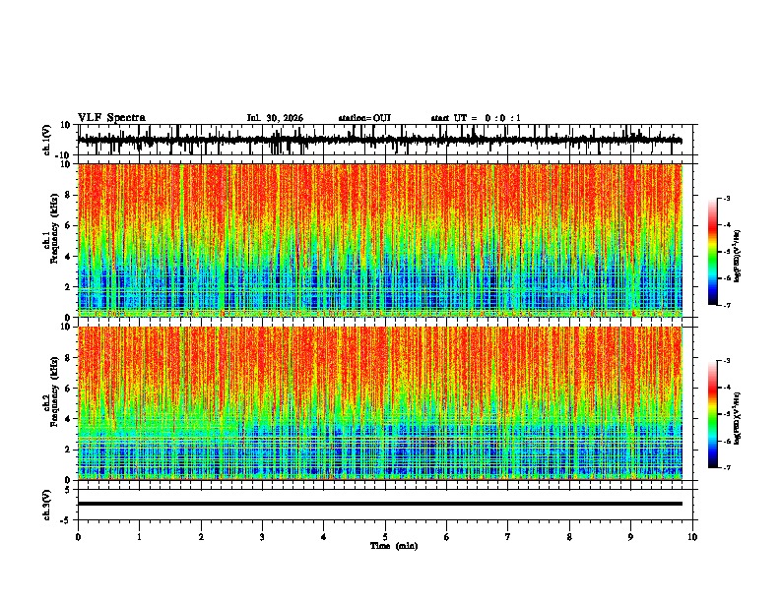Viewport: 780px width, 602px height.
Task: Click the -3 label on ch.1 color bar
Action: [727, 198]
